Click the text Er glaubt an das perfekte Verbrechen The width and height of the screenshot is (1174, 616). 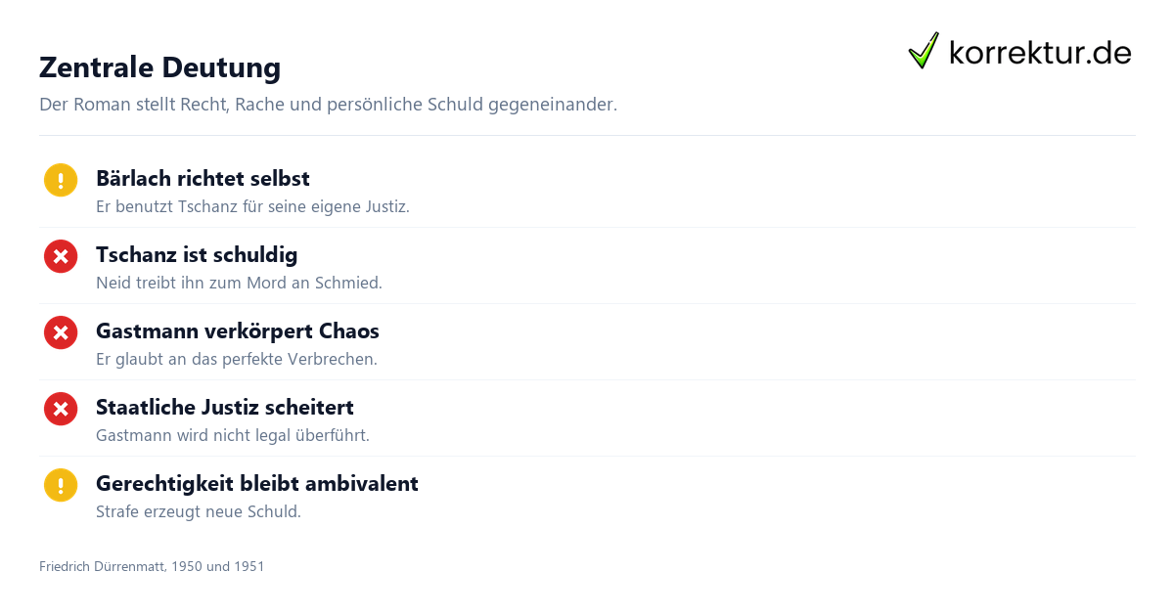[x=236, y=359]
